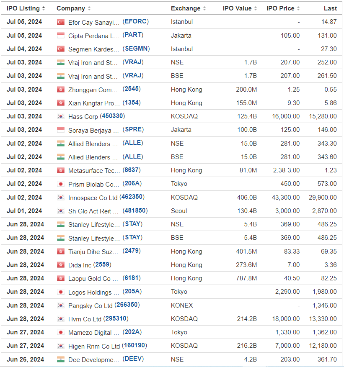Open Metasurface ticker 8637
Image resolution: width=344 pixels, height=367 pixels.
132,170
